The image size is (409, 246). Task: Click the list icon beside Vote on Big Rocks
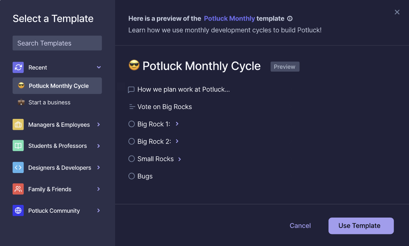pyautogui.click(x=132, y=107)
